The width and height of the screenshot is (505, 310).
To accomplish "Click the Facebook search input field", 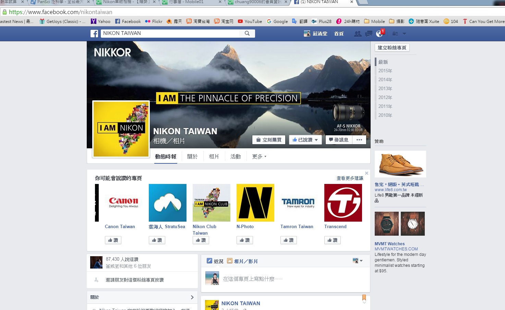I will pos(170,33).
